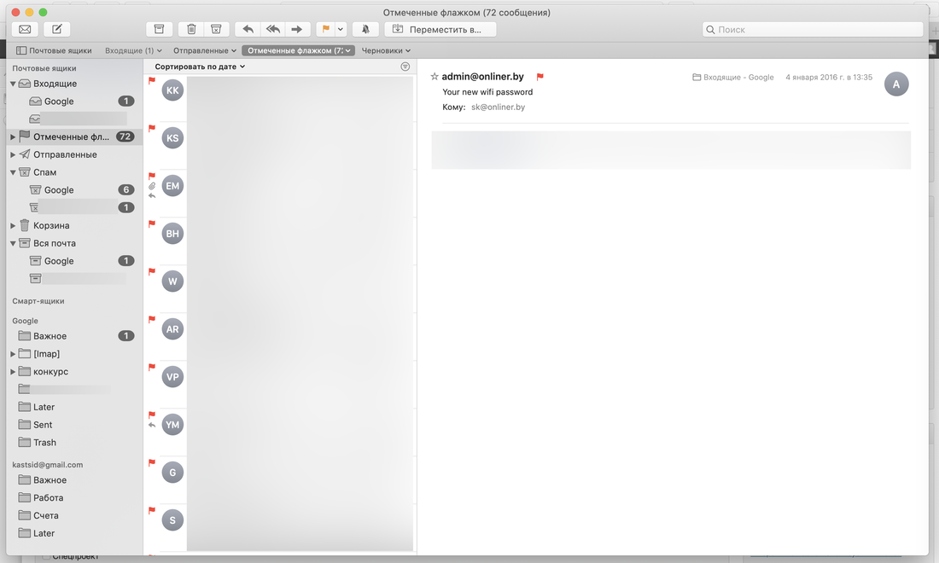The width and height of the screenshot is (939, 563).
Task: Select the message from sender YM
Action: 280,432
